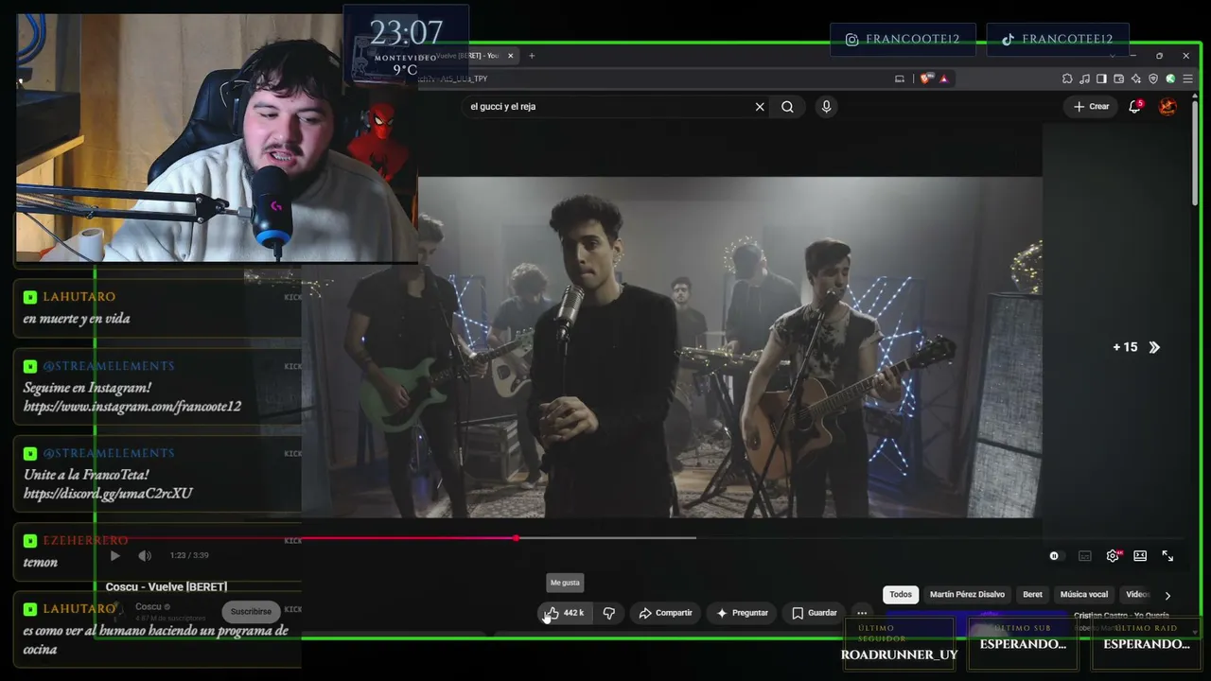Toggle the autoplay switch
The width and height of the screenshot is (1211, 681).
tap(1055, 556)
